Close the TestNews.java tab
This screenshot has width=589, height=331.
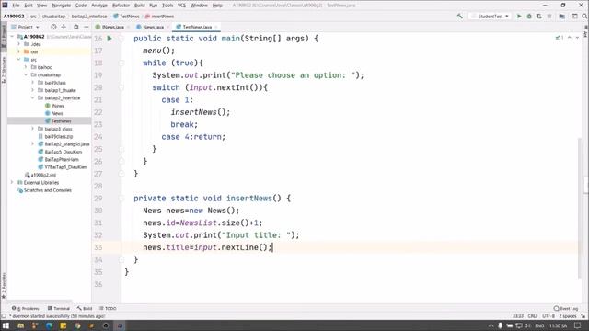coord(216,27)
